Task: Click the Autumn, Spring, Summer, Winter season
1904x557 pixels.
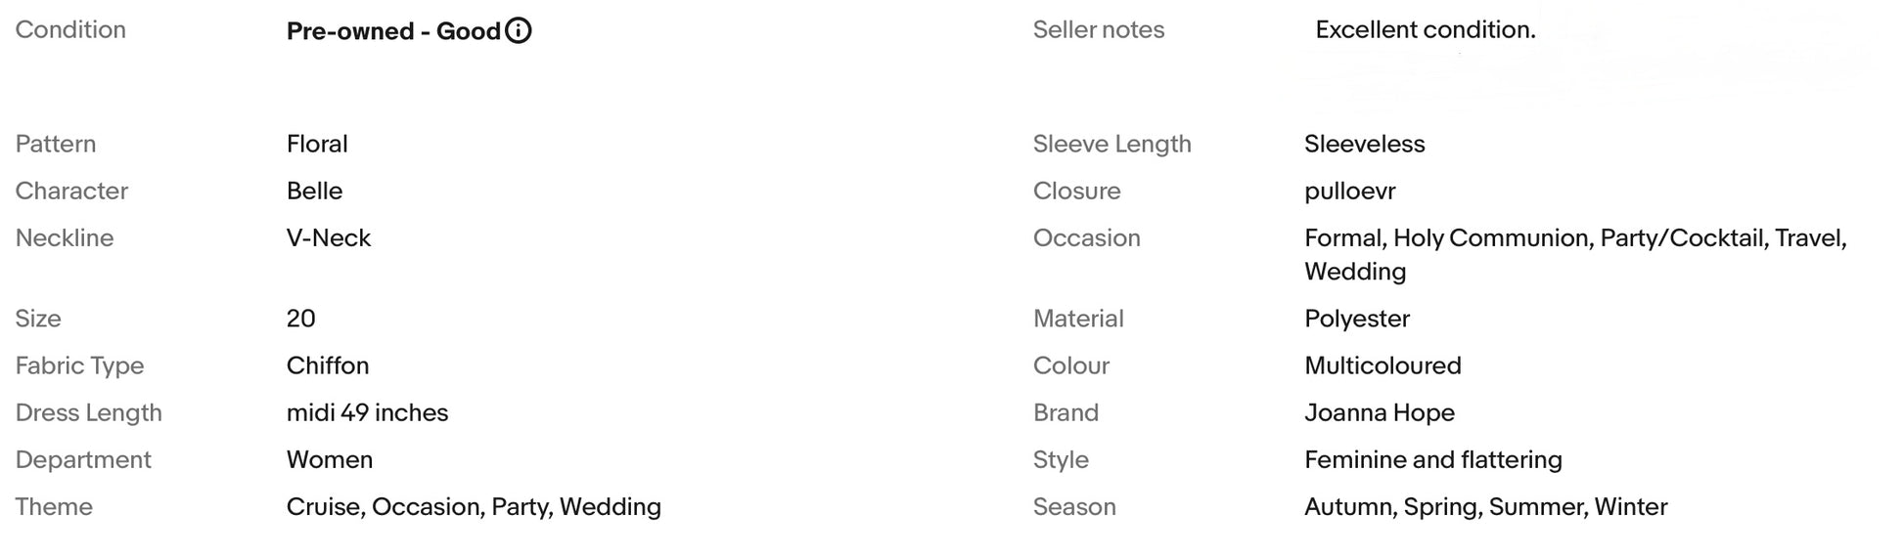Action: [1486, 506]
